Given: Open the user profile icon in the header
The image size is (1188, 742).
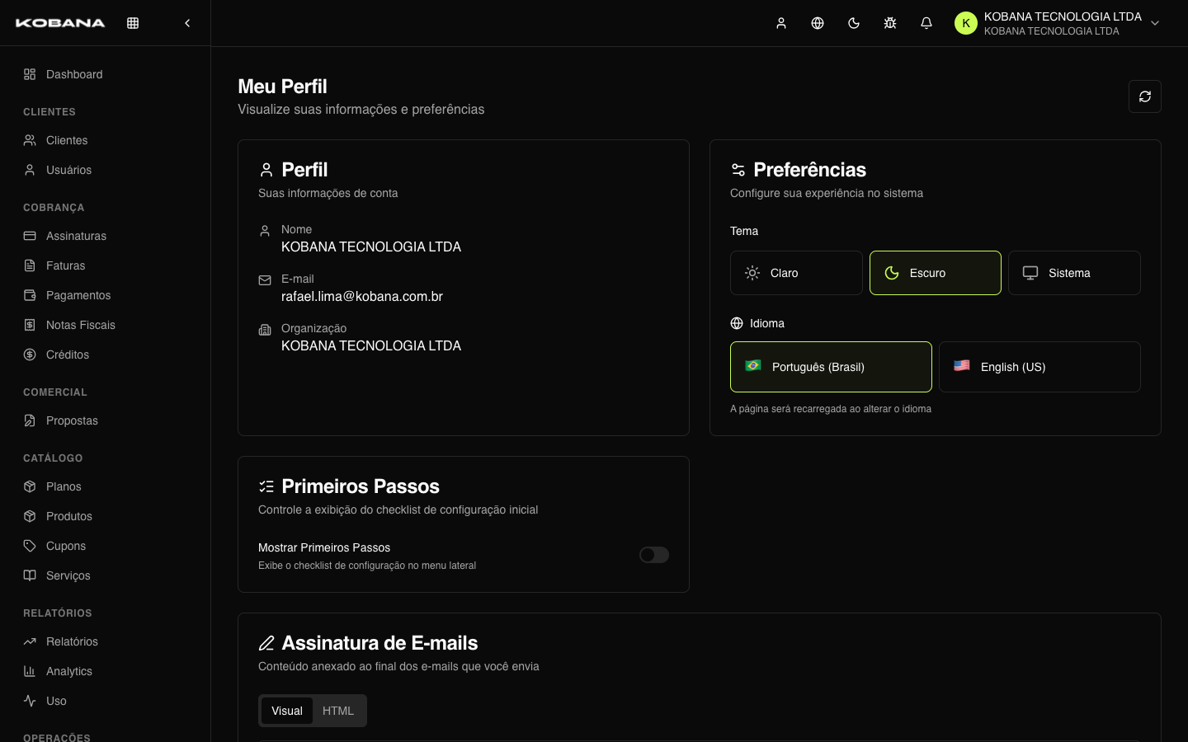Looking at the screenshot, I should point(781,23).
